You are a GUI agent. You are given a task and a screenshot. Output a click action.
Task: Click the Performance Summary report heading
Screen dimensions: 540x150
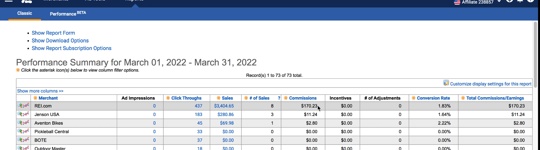pyautogui.click(x=136, y=62)
